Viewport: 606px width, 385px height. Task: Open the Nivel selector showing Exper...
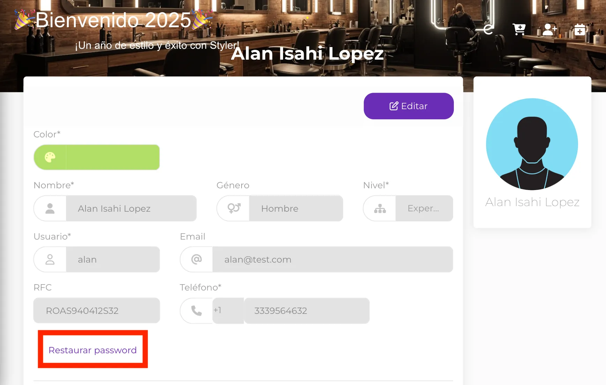423,208
